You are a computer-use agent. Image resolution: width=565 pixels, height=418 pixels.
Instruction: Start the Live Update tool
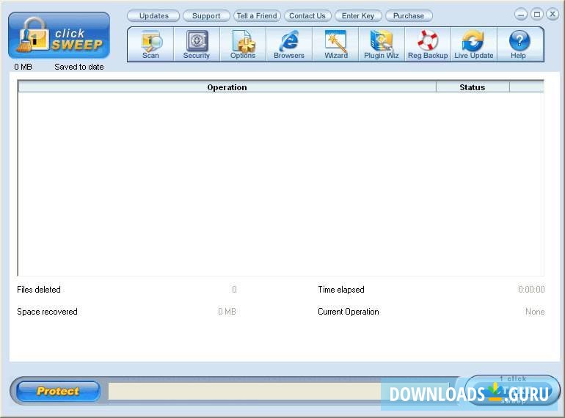pos(474,45)
